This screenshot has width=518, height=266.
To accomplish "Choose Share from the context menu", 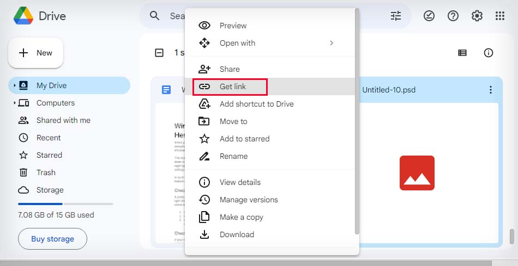I will click(x=270, y=69).
